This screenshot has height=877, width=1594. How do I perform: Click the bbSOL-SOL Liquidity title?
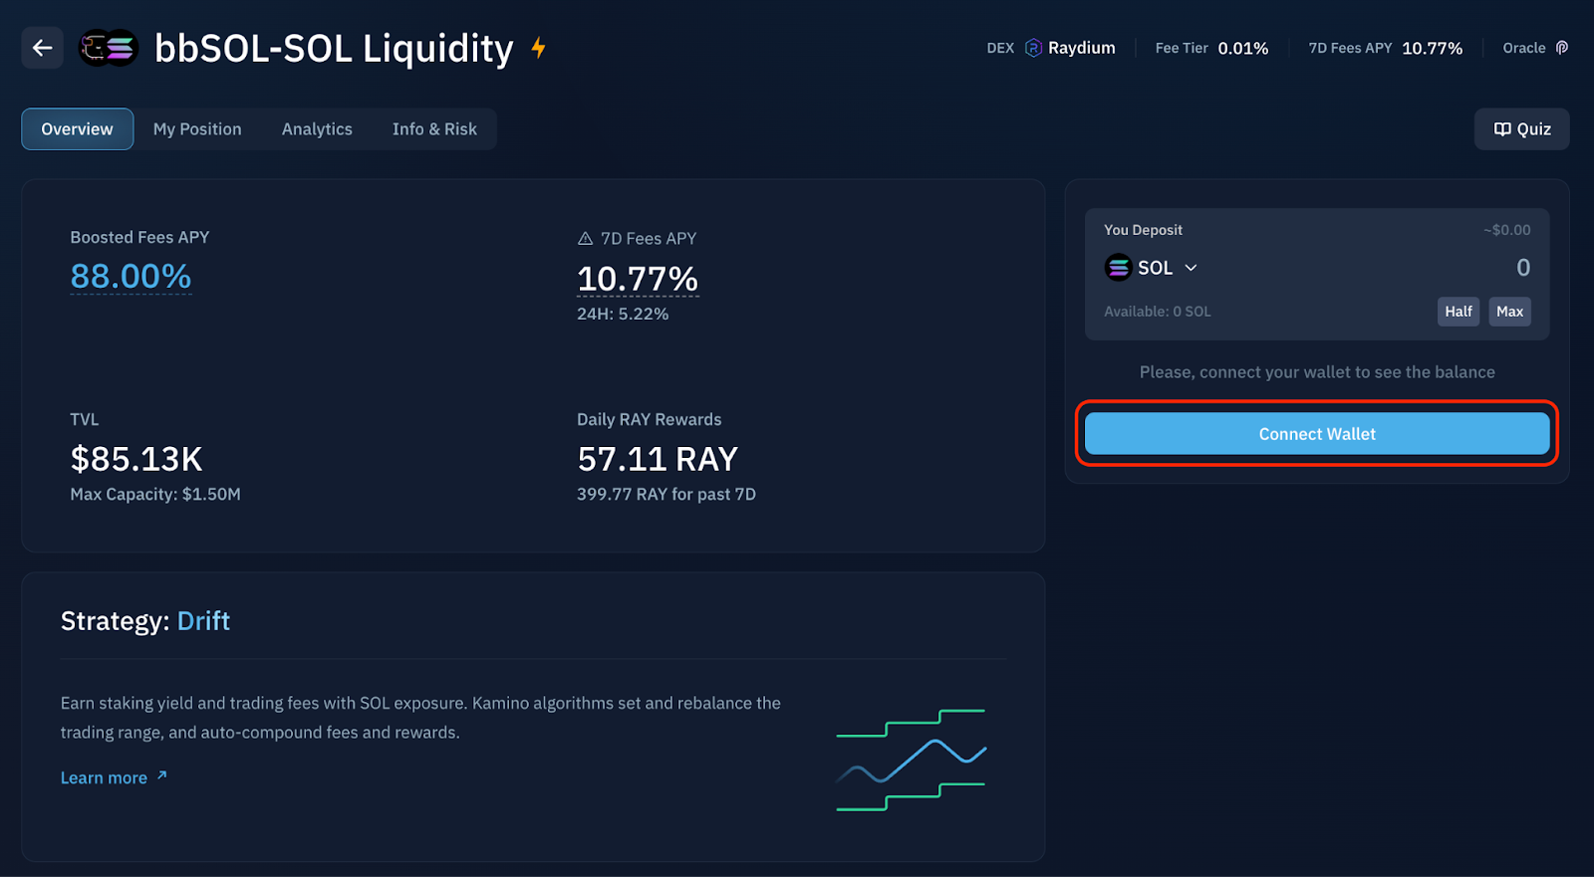pos(334,48)
